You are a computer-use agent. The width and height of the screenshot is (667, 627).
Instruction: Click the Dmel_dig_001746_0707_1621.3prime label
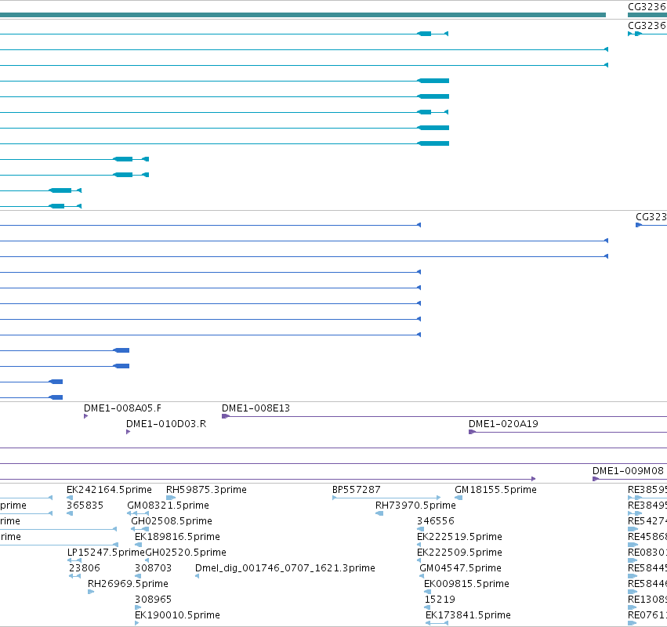tap(285, 568)
